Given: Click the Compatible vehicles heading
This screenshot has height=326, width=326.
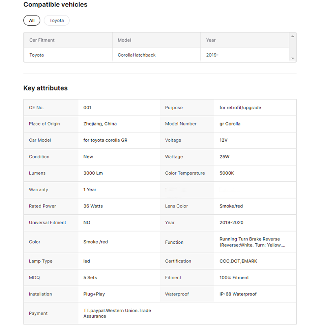Looking at the screenshot, I should (x=55, y=5).
